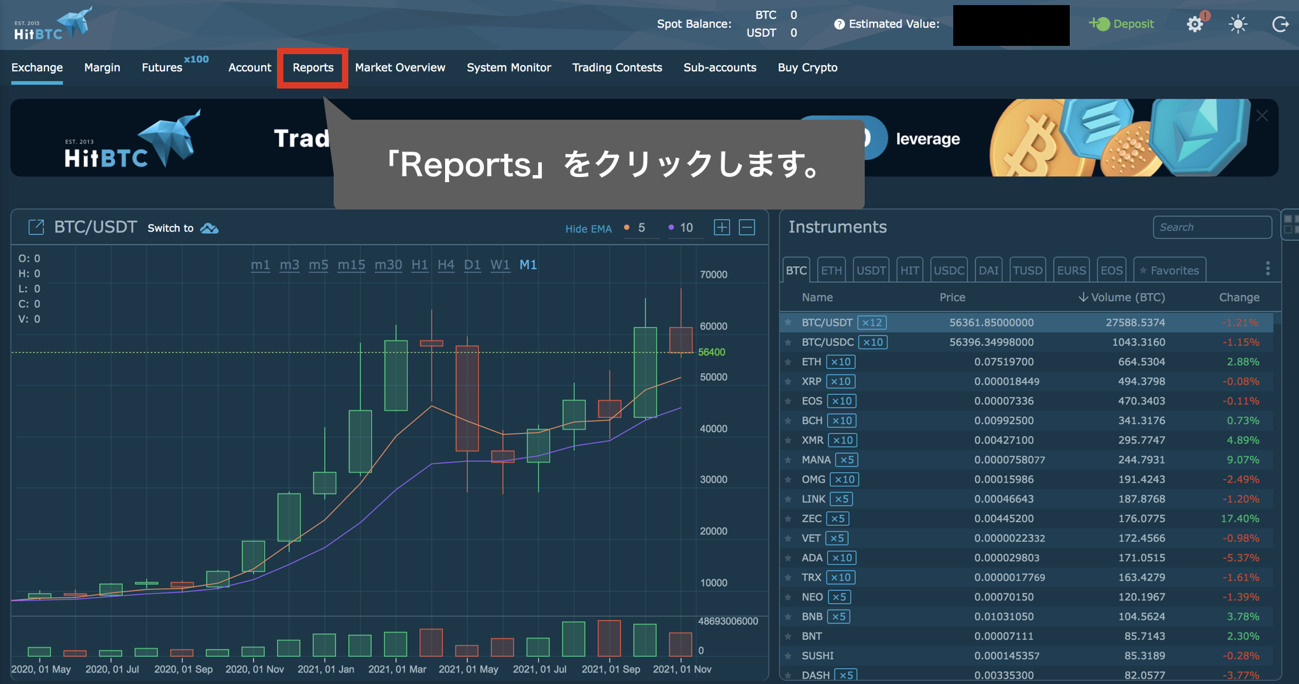
Task: Open the Exchange tab
Action: (x=37, y=68)
